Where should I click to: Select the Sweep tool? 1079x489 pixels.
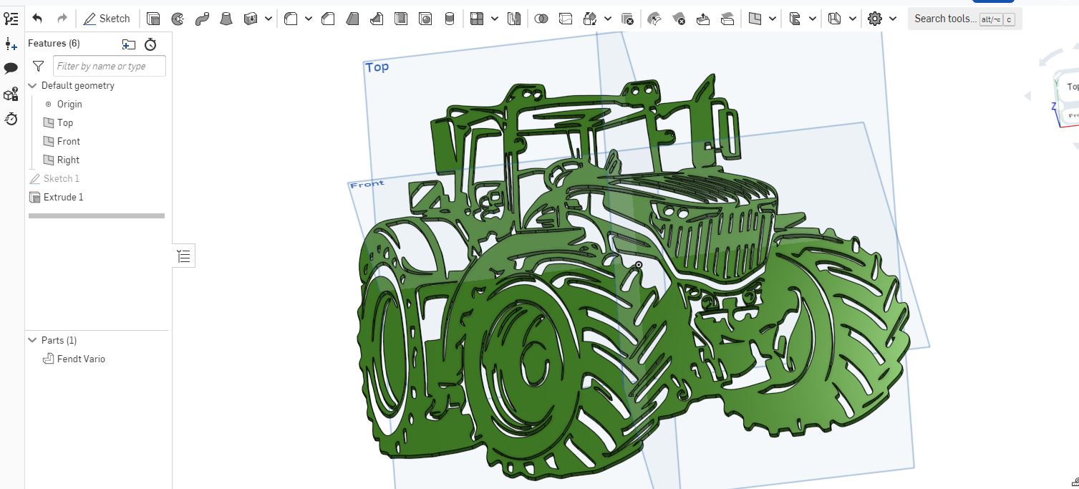click(203, 19)
